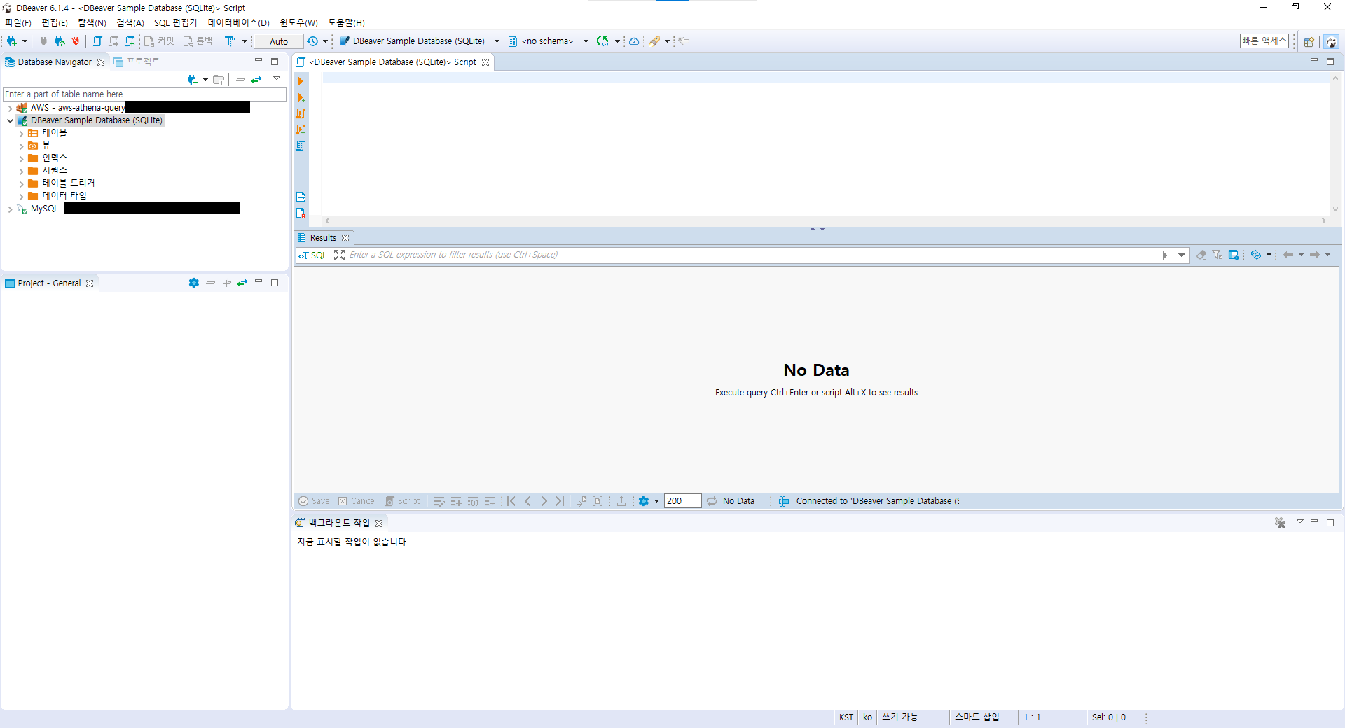The image size is (1345, 728).
Task: Click the new connection plug icon in Navigator
Action: point(192,80)
